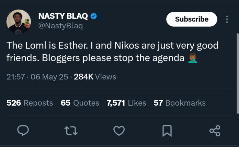Click the reply speech bubble icon
This screenshot has width=239, height=147.
pos(23,131)
